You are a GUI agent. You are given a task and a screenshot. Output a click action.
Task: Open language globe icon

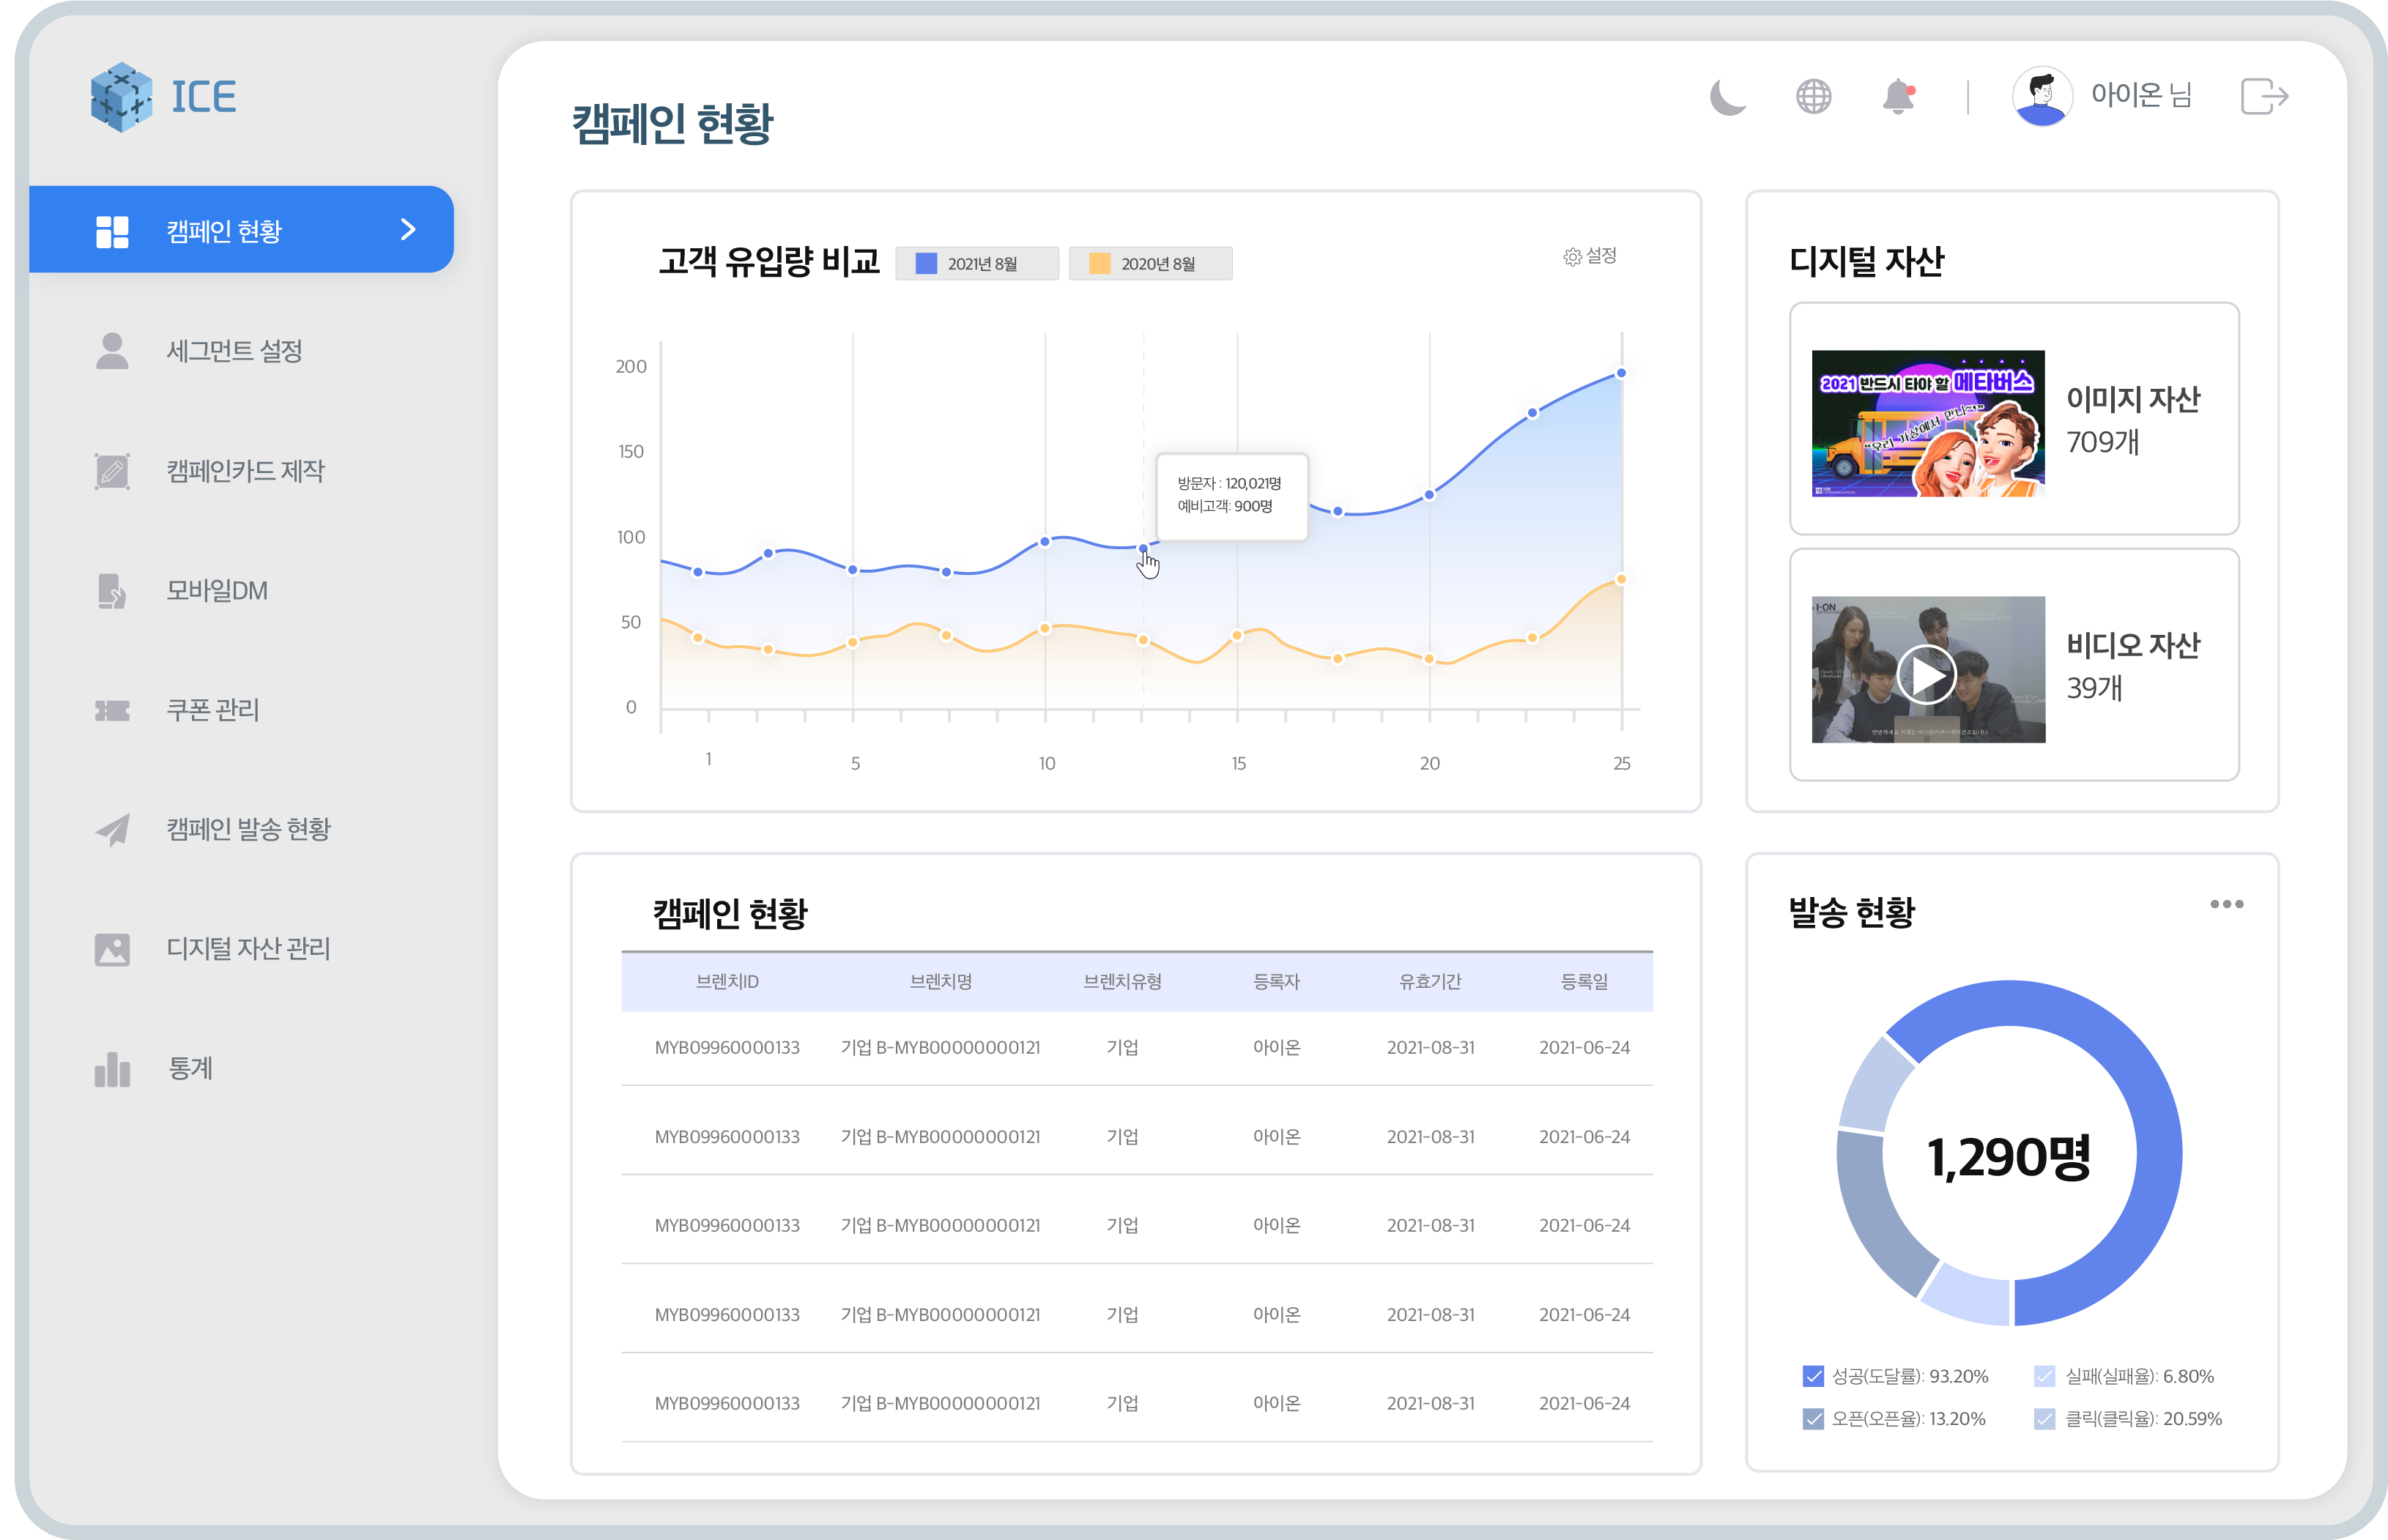[1813, 97]
